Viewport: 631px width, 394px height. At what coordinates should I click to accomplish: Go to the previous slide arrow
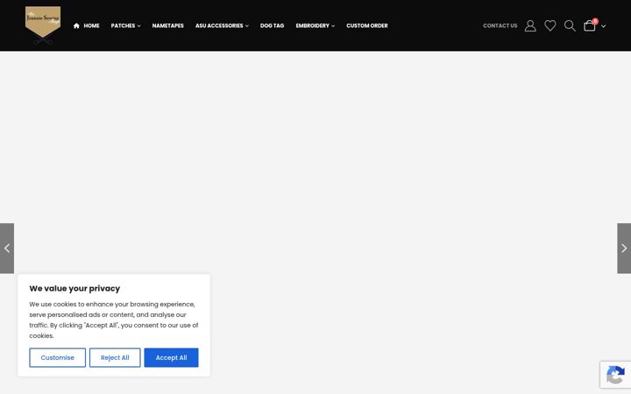point(7,249)
